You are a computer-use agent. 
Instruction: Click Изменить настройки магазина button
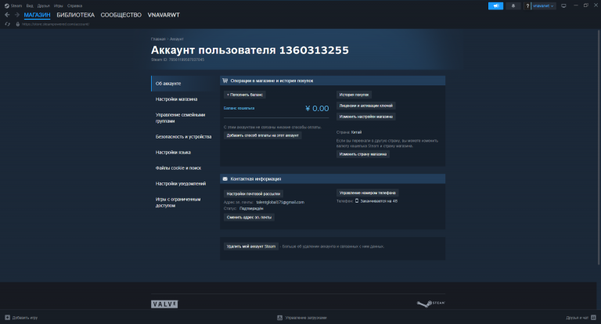(x=365, y=117)
